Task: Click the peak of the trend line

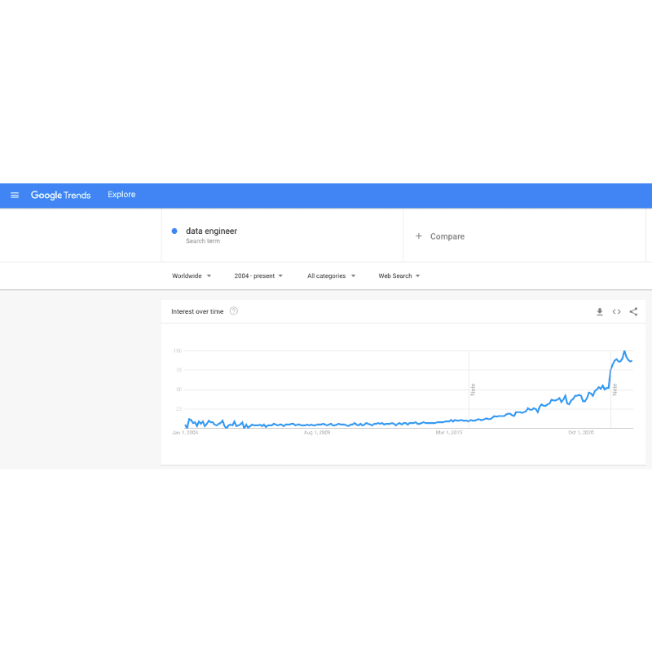Action: [624, 351]
